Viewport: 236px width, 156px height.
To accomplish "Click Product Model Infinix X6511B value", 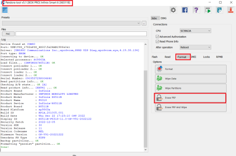I will pos(50,97).
